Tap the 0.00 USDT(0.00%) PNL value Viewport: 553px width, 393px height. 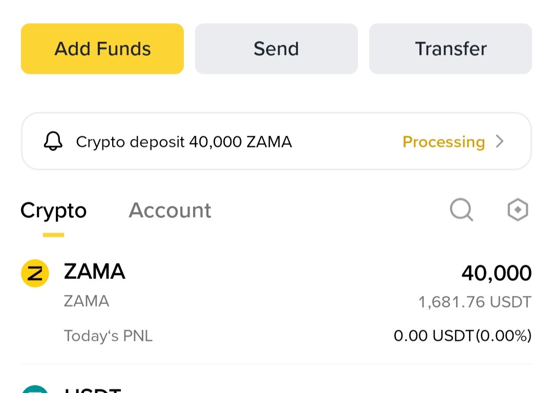coord(462,336)
